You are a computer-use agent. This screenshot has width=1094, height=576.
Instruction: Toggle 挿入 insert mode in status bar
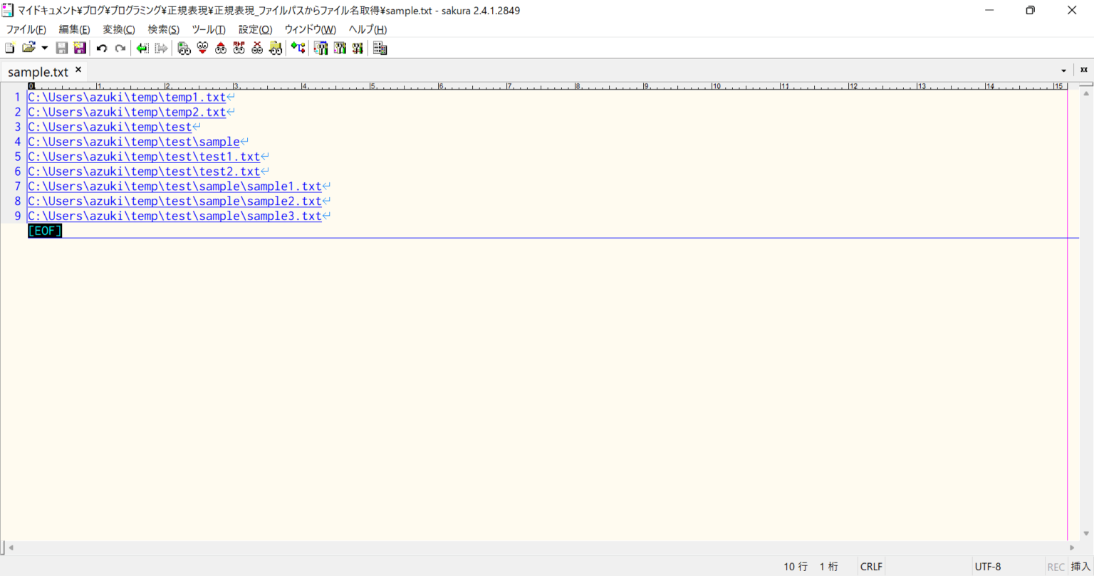click(1080, 567)
